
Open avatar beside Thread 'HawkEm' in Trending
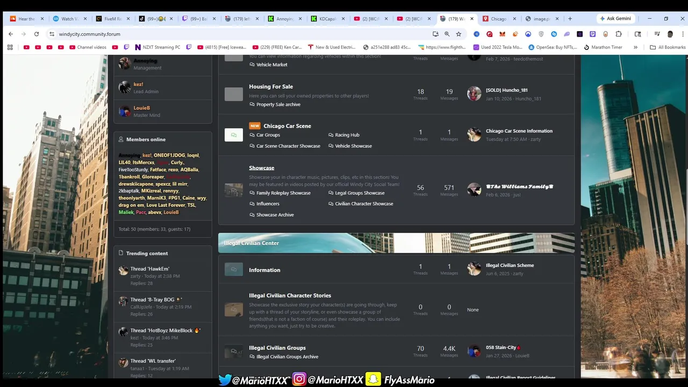pos(124,270)
